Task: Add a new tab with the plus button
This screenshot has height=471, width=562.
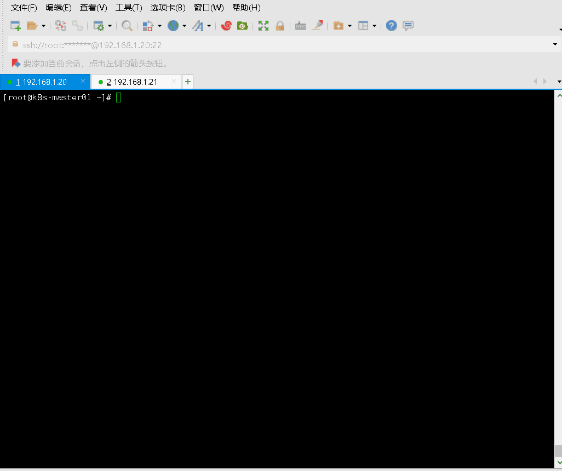Action: tap(187, 81)
